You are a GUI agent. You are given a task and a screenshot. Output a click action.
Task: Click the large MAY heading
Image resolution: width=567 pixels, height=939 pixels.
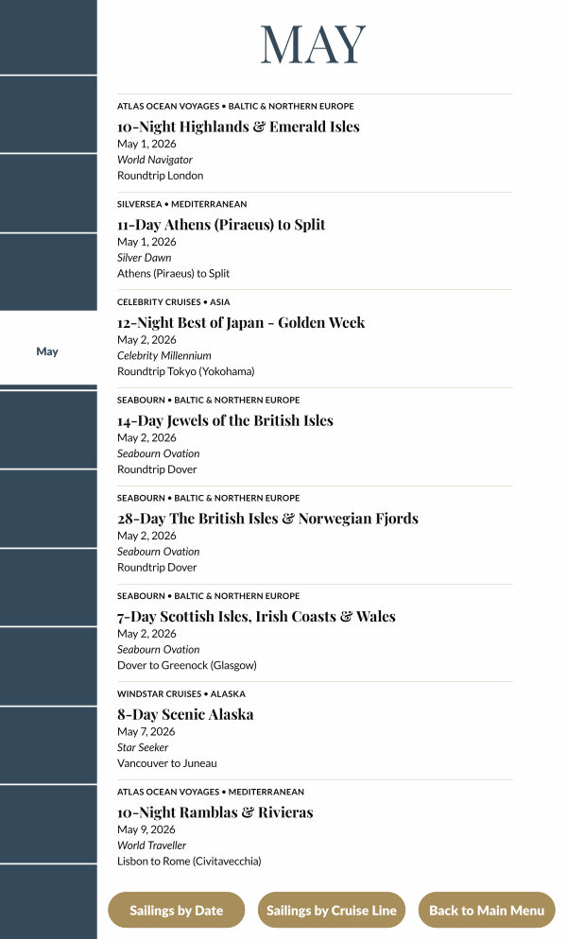(x=313, y=44)
